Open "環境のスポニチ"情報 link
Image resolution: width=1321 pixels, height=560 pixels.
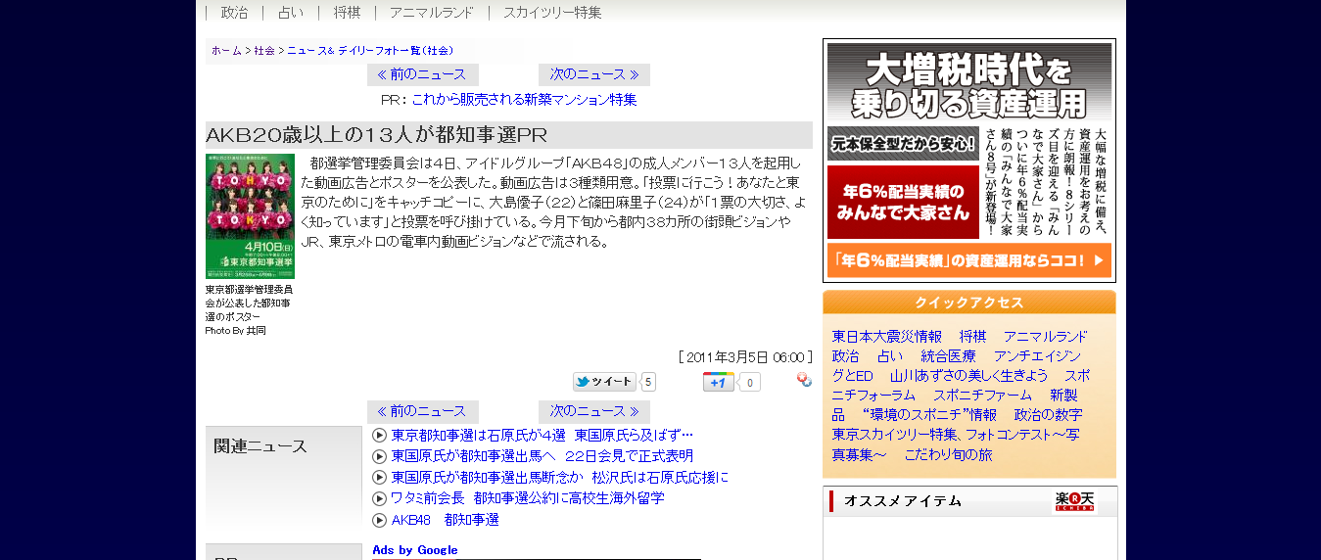tap(929, 415)
